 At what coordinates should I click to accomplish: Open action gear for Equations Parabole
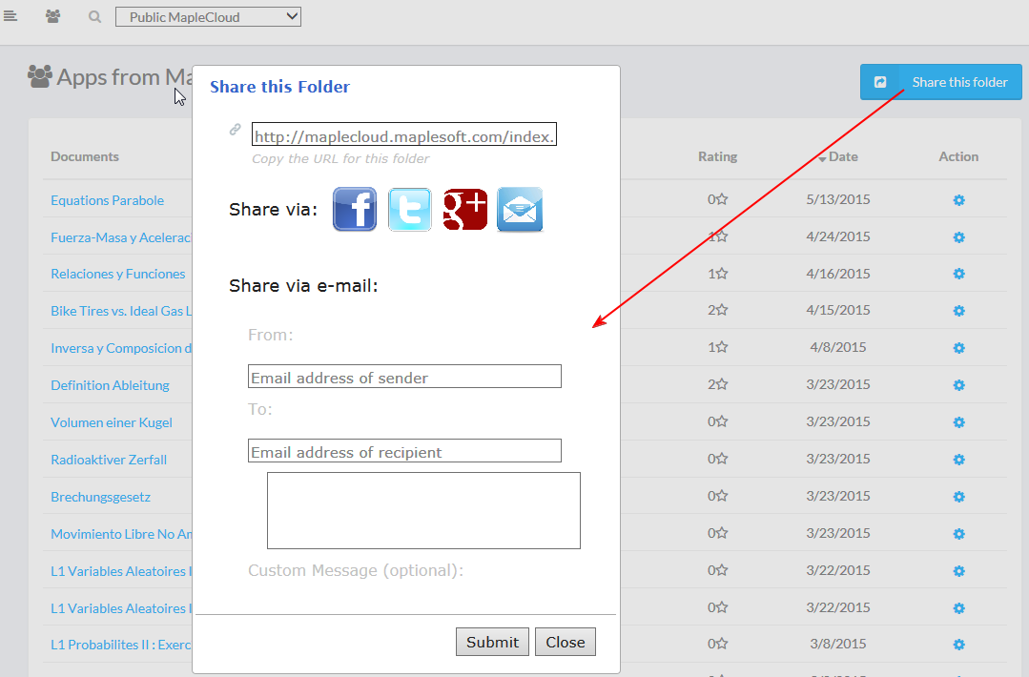tap(958, 200)
